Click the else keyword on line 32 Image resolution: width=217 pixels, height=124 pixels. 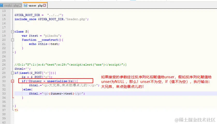pos(27,89)
